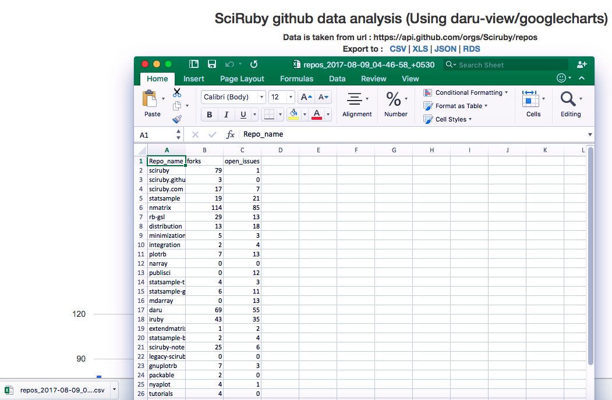Click the JSON export link
Screen dimensions: 612x400
[x=445, y=49]
